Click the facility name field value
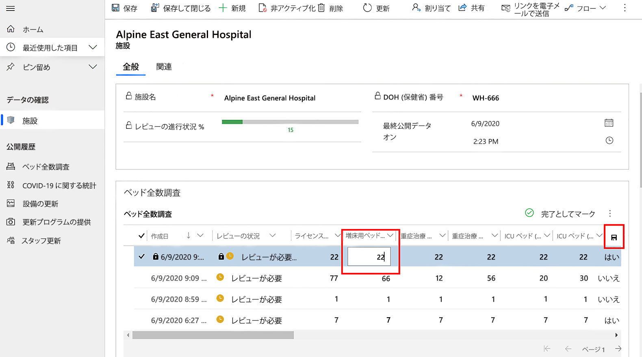 coord(270,98)
